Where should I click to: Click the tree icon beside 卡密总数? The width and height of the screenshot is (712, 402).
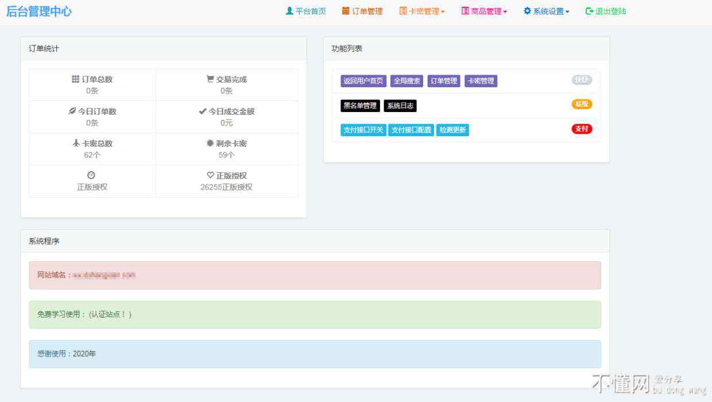[x=76, y=144]
